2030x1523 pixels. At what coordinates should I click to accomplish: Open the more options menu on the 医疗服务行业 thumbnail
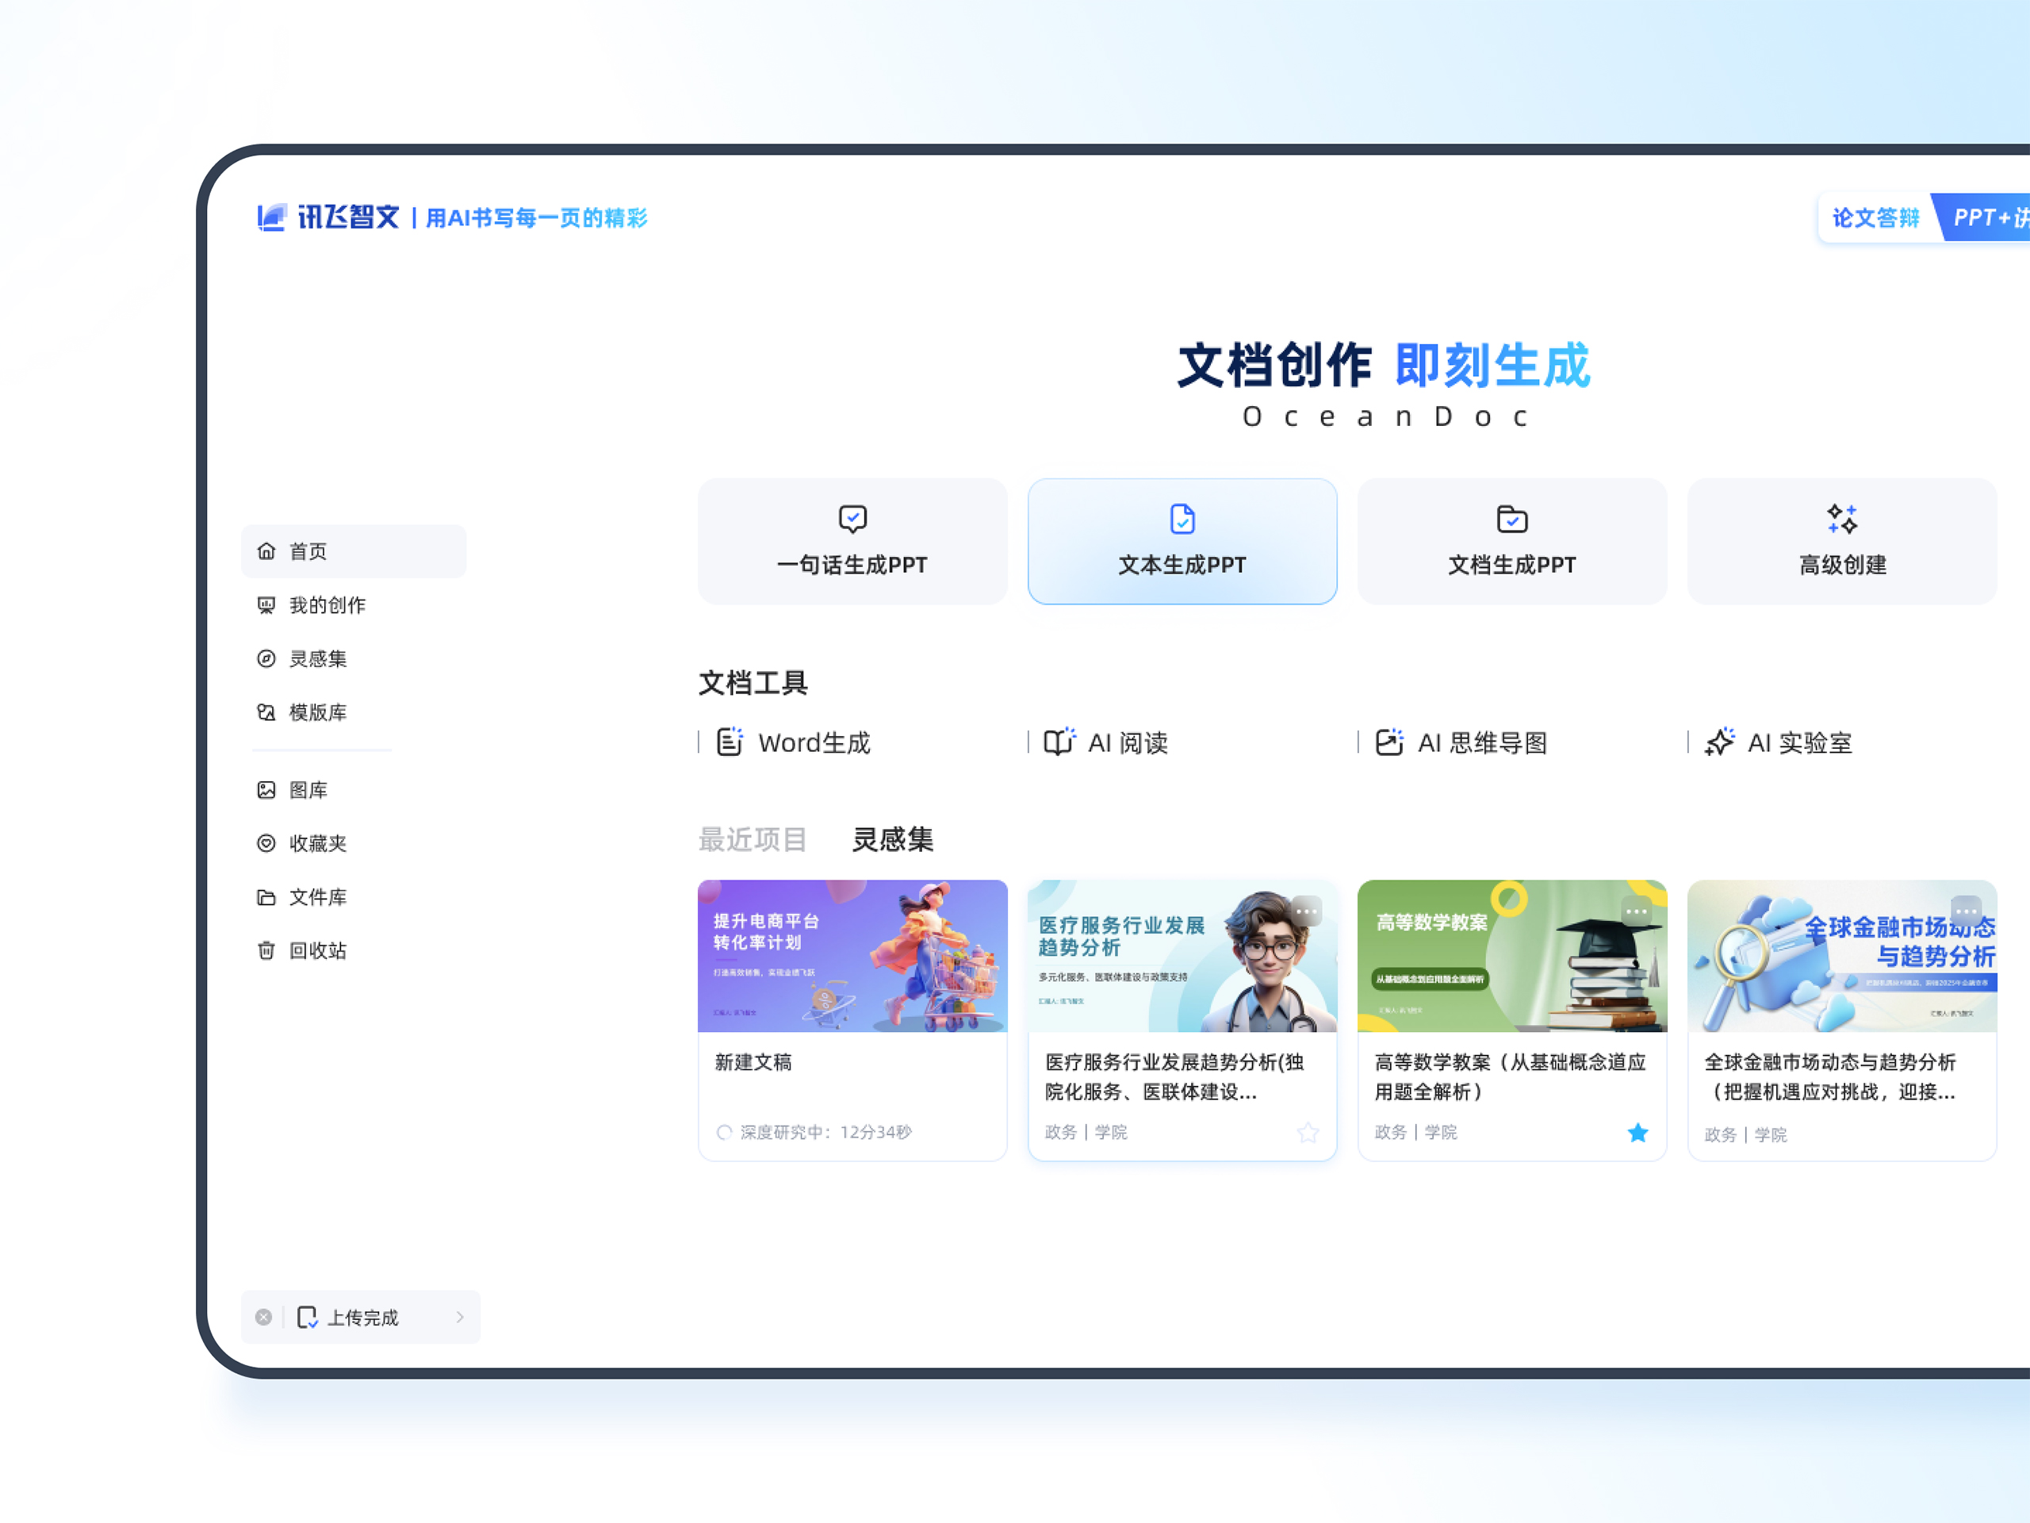(x=1306, y=911)
